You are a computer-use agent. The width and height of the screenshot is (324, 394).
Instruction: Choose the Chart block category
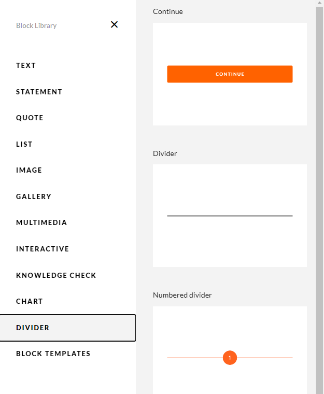click(x=30, y=301)
